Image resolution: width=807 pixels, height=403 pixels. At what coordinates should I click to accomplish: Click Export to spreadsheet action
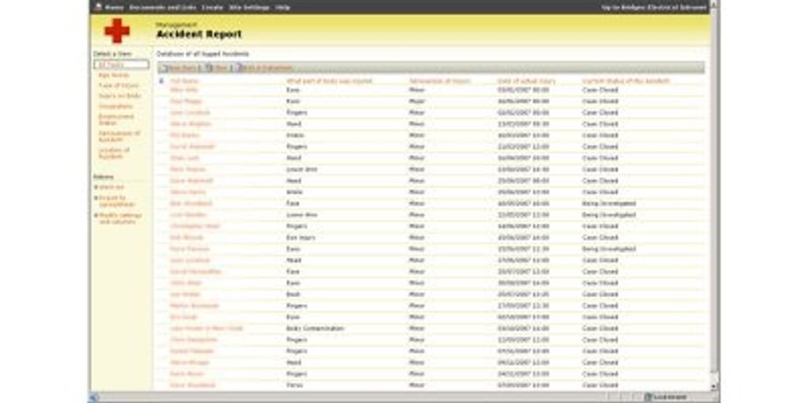(x=117, y=201)
